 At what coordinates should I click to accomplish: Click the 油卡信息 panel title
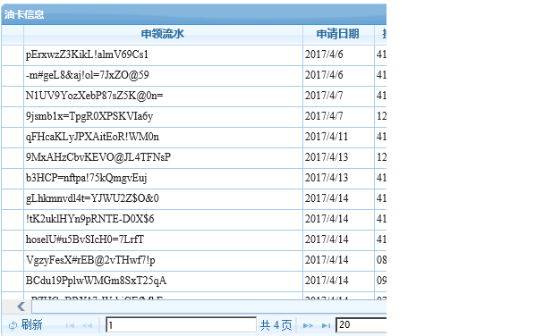click(x=24, y=14)
